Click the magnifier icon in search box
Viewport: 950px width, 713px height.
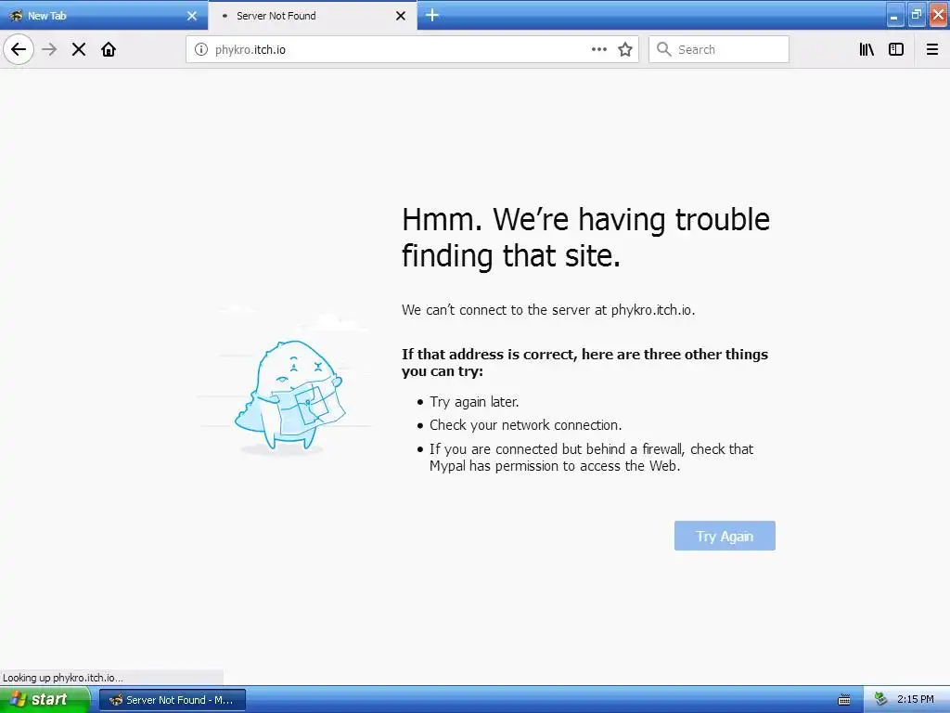(x=664, y=49)
